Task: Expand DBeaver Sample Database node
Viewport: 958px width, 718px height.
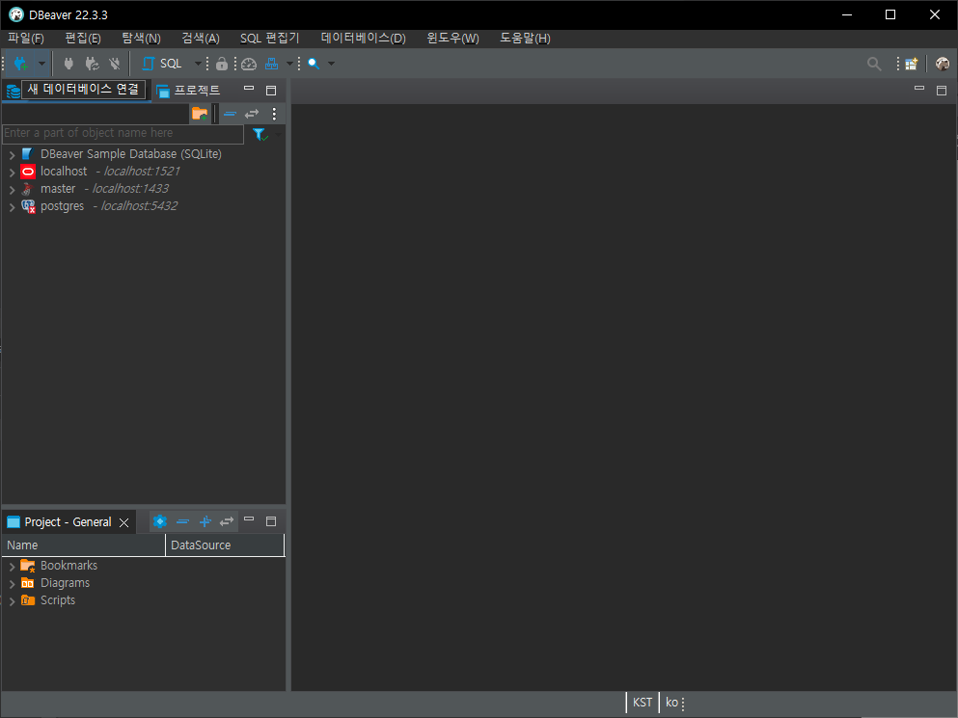Action: tap(12, 155)
